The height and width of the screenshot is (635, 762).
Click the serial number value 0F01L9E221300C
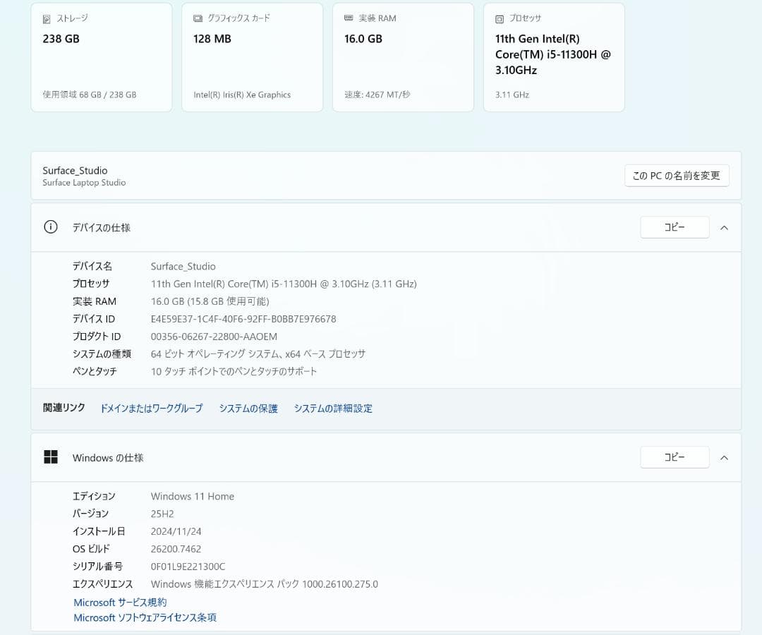[188, 567]
